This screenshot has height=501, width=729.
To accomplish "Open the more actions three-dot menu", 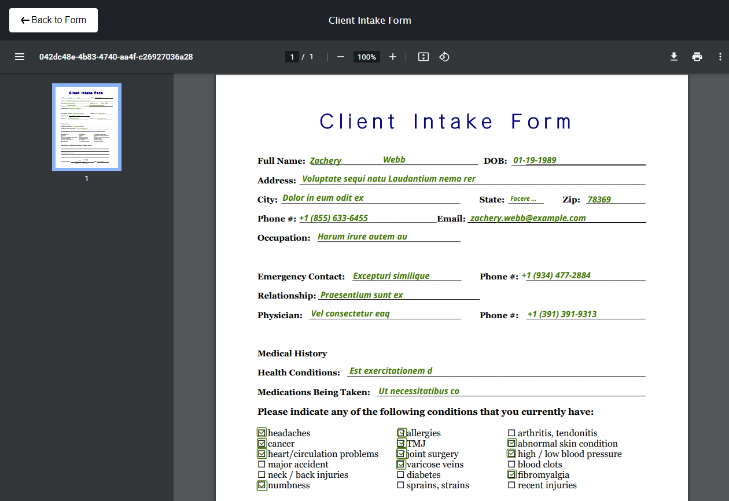I will pos(720,57).
